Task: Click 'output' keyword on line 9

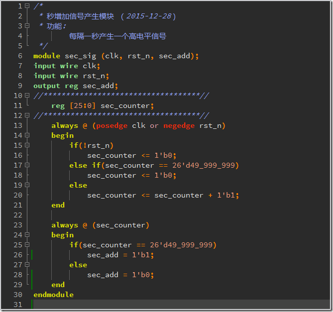Action: [47, 86]
